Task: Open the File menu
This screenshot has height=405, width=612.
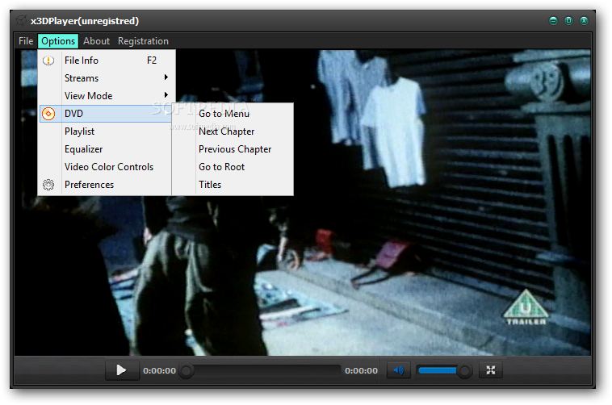Action: coord(26,41)
